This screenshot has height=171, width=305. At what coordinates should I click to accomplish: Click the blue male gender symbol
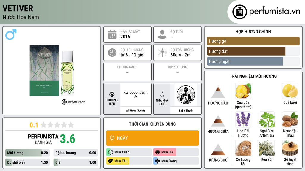11,34
